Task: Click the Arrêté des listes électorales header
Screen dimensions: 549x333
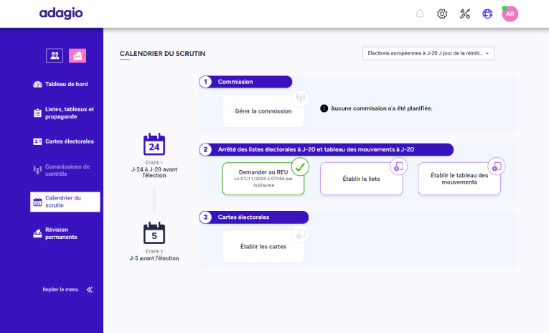Action: 327,149
